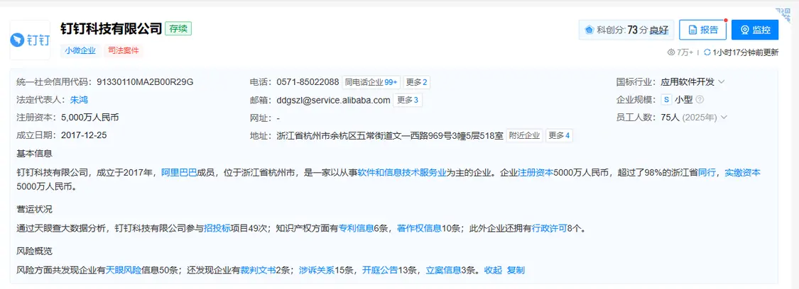Click the 1小时17分钟前更新 update time text
This screenshot has height=289, width=799.
point(746,52)
